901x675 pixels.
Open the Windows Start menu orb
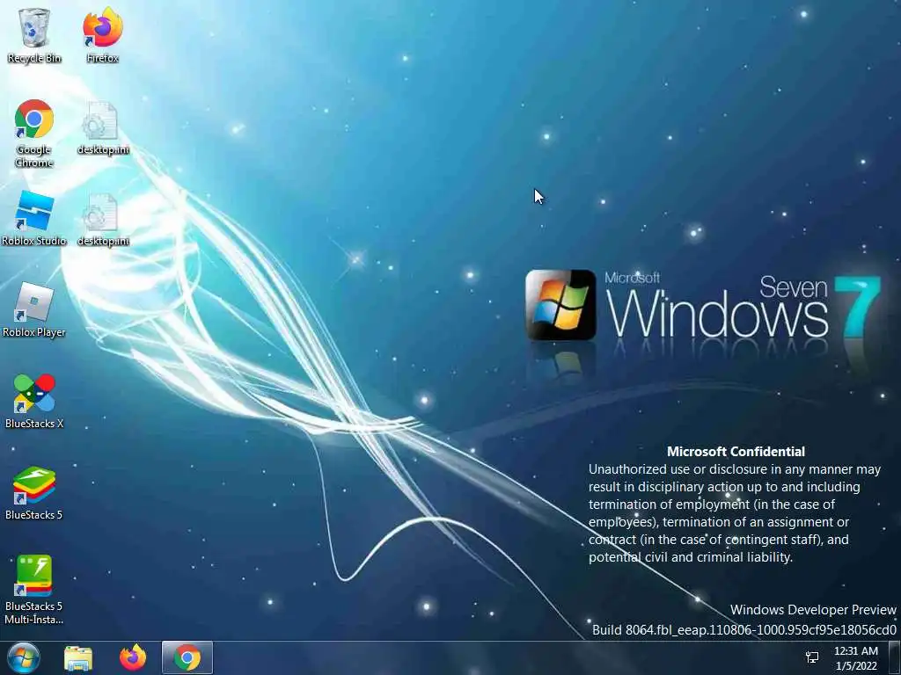[23, 657]
